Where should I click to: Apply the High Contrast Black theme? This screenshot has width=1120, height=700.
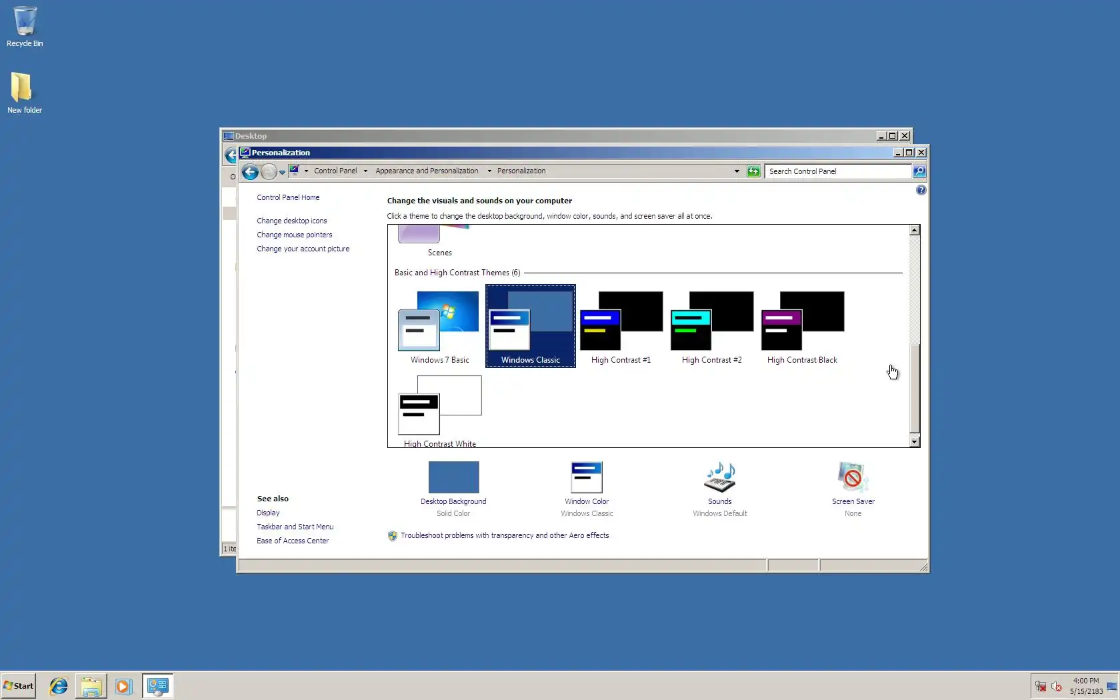[x=802, y=327]
